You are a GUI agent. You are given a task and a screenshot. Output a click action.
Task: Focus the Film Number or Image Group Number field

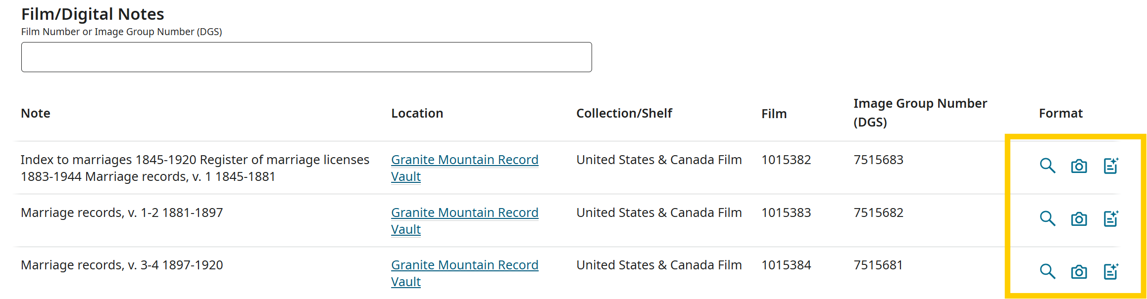point(306,57)
